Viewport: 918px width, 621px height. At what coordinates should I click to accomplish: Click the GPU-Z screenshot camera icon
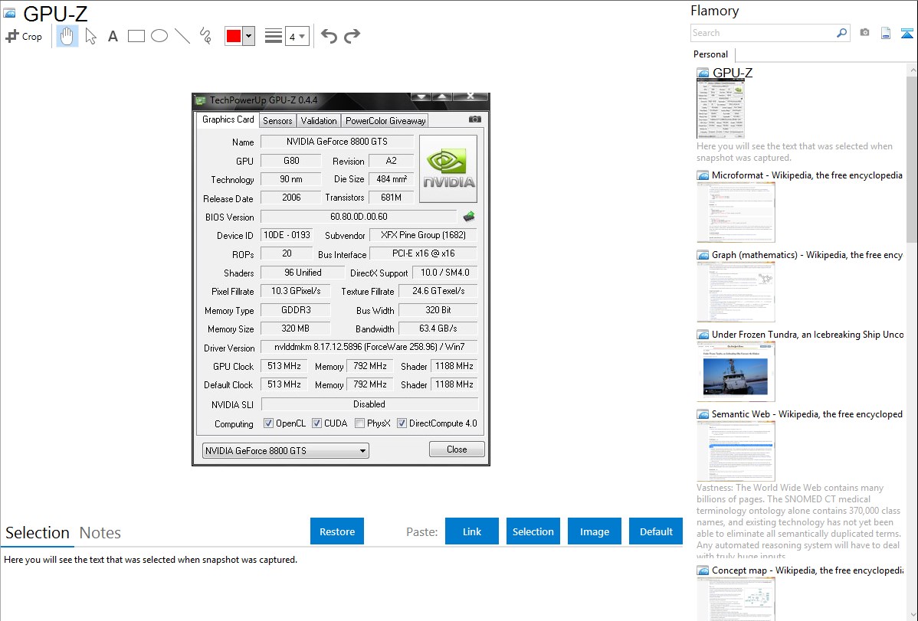475,119
